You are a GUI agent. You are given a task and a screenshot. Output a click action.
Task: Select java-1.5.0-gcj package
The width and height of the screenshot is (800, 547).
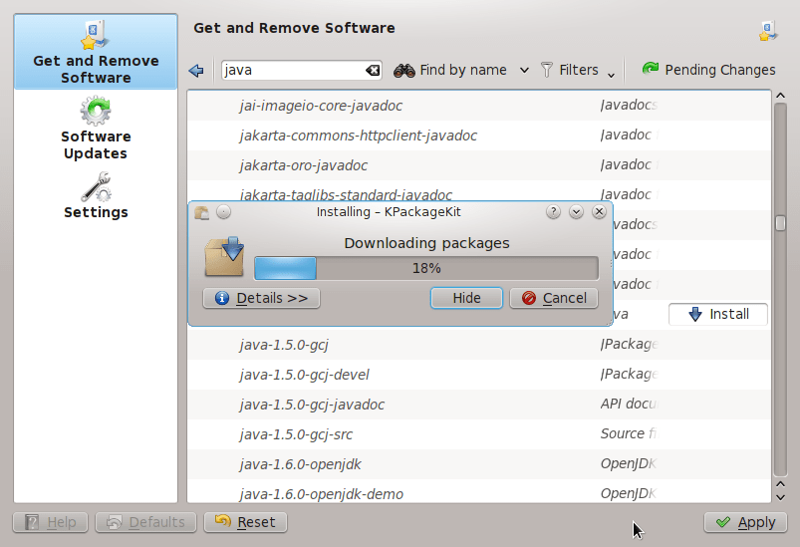pos(478,345)
